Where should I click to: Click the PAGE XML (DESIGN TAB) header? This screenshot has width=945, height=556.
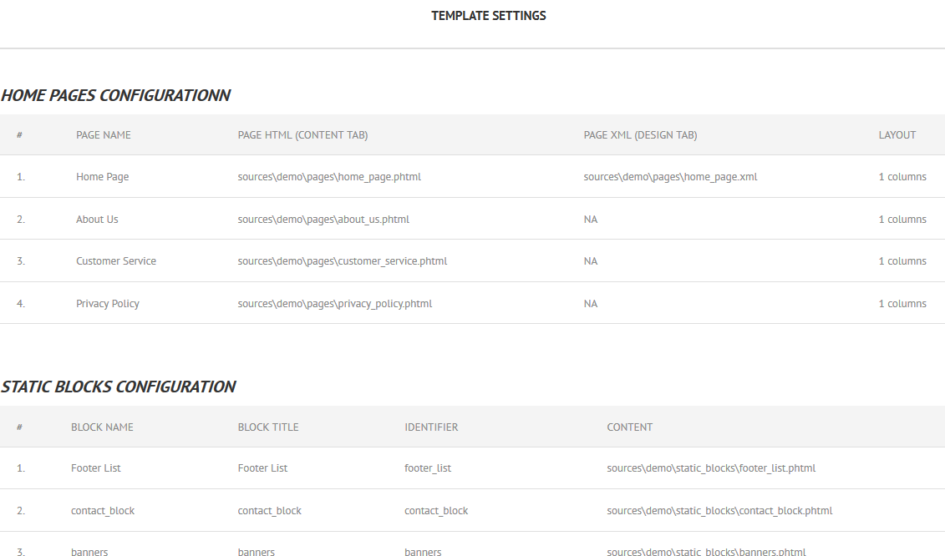click(640, 135)
